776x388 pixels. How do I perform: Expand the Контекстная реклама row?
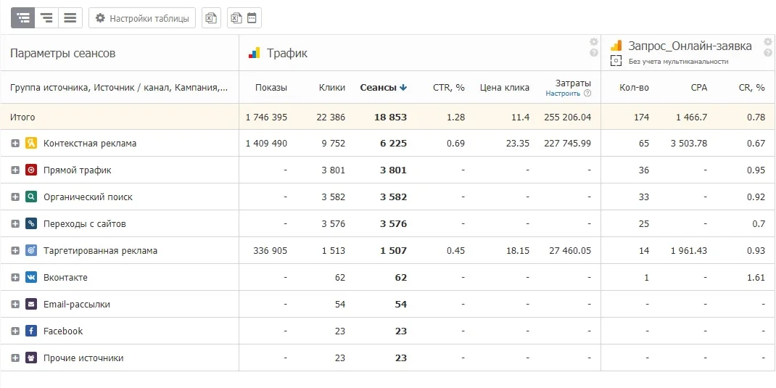(15, 144)
